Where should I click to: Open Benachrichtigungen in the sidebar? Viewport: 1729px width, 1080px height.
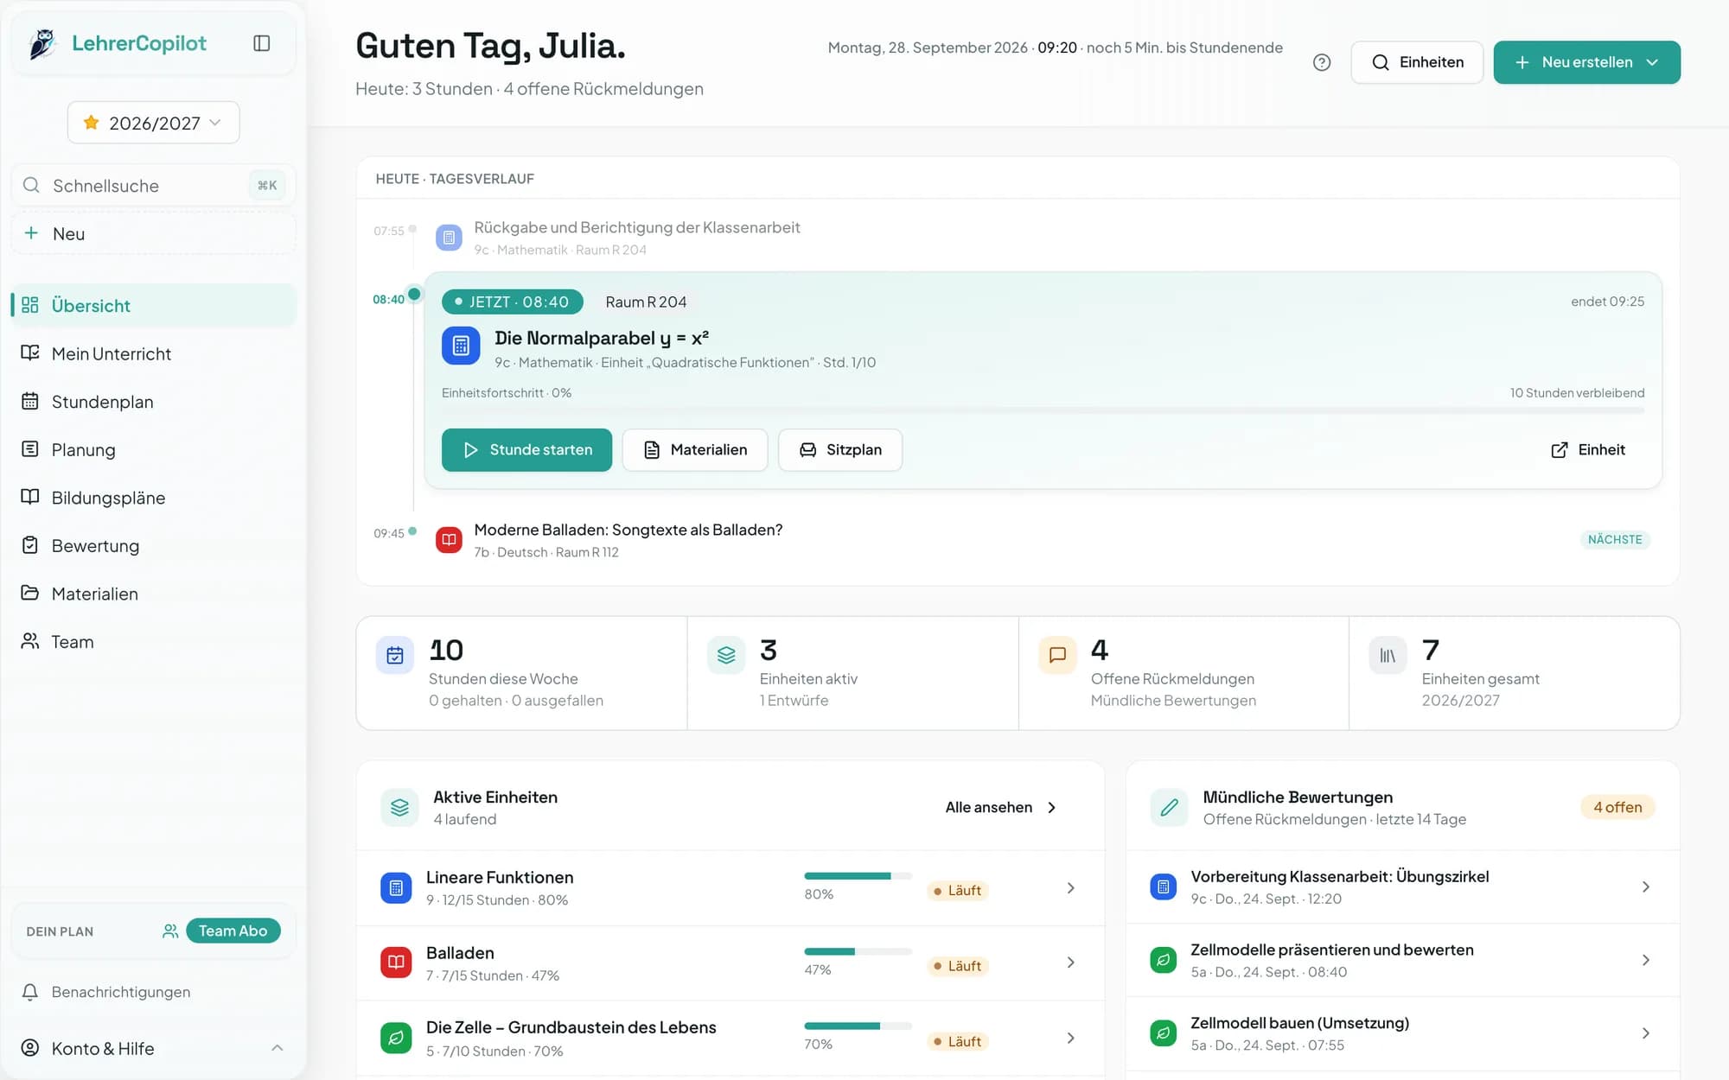point(154,992)
